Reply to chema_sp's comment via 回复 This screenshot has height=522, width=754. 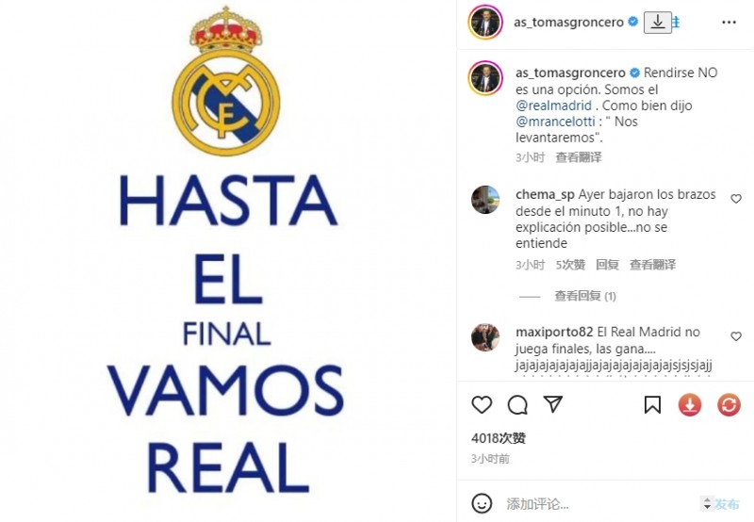coord(607,265)
